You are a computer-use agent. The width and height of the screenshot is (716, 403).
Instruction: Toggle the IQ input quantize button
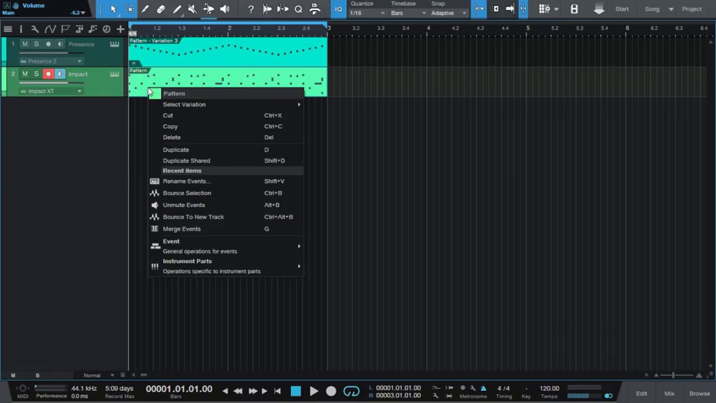pyautogui.click(x=338, y=9)
